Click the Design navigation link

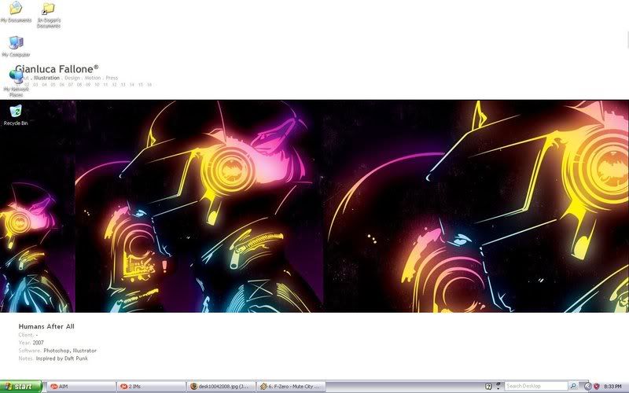pyautogui.click(x=72, y=78)
